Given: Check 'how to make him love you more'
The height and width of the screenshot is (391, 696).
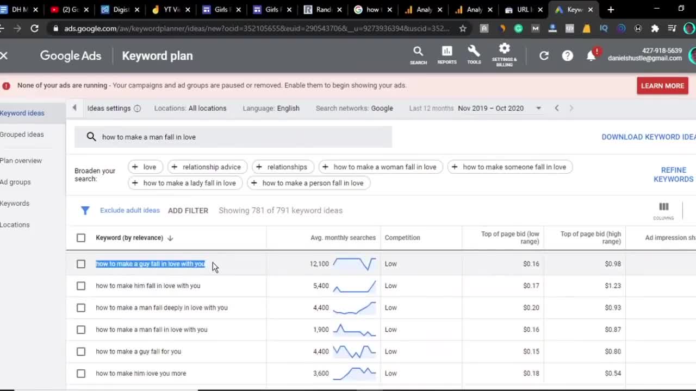Looking at the screenshot, I should 81,374.
